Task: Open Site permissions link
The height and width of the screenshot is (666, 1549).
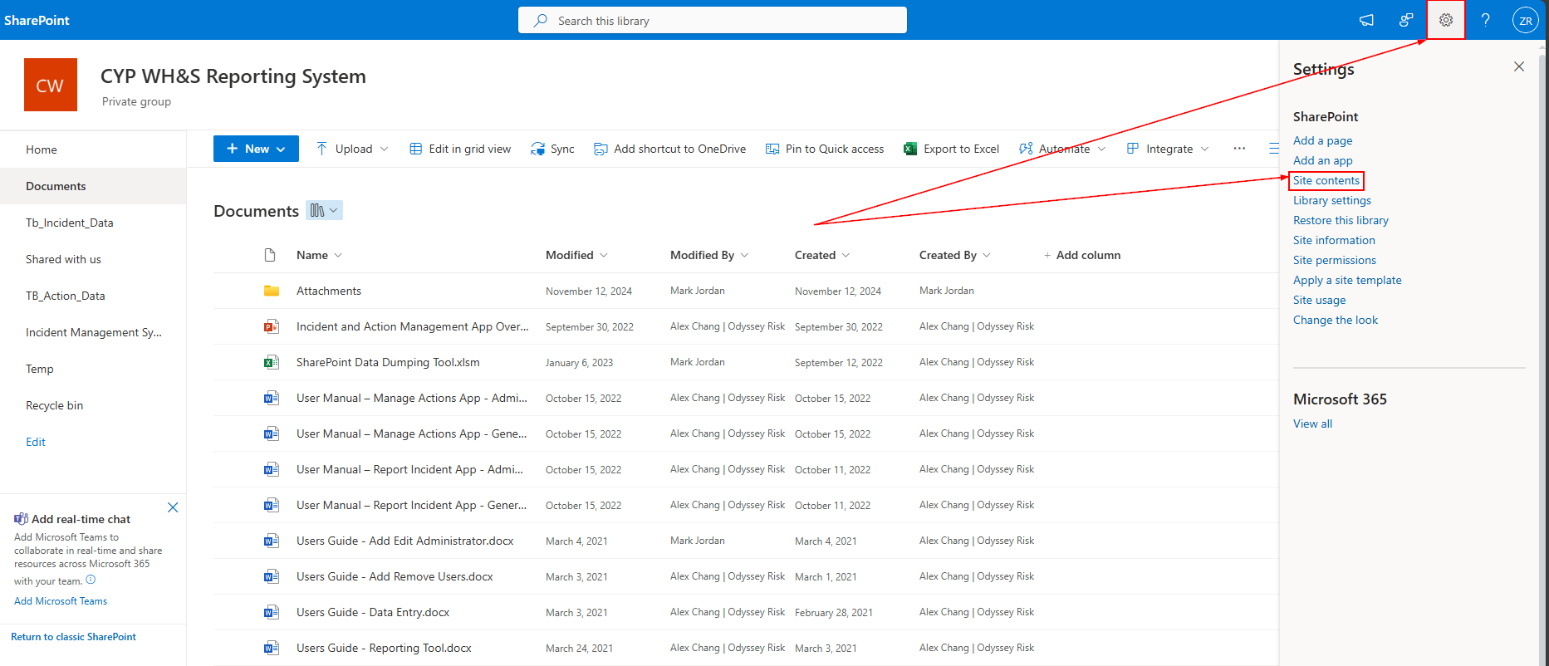Action: (1335, 260)
